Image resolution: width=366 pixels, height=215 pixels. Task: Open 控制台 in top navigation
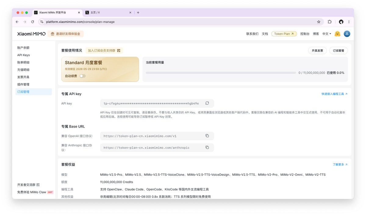(x=305, y=34)
